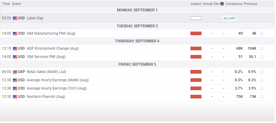The image size is (276, 123).
Task: Expand the Retail Sales (MoM) (Jul) event
Action: click(137, 72)
